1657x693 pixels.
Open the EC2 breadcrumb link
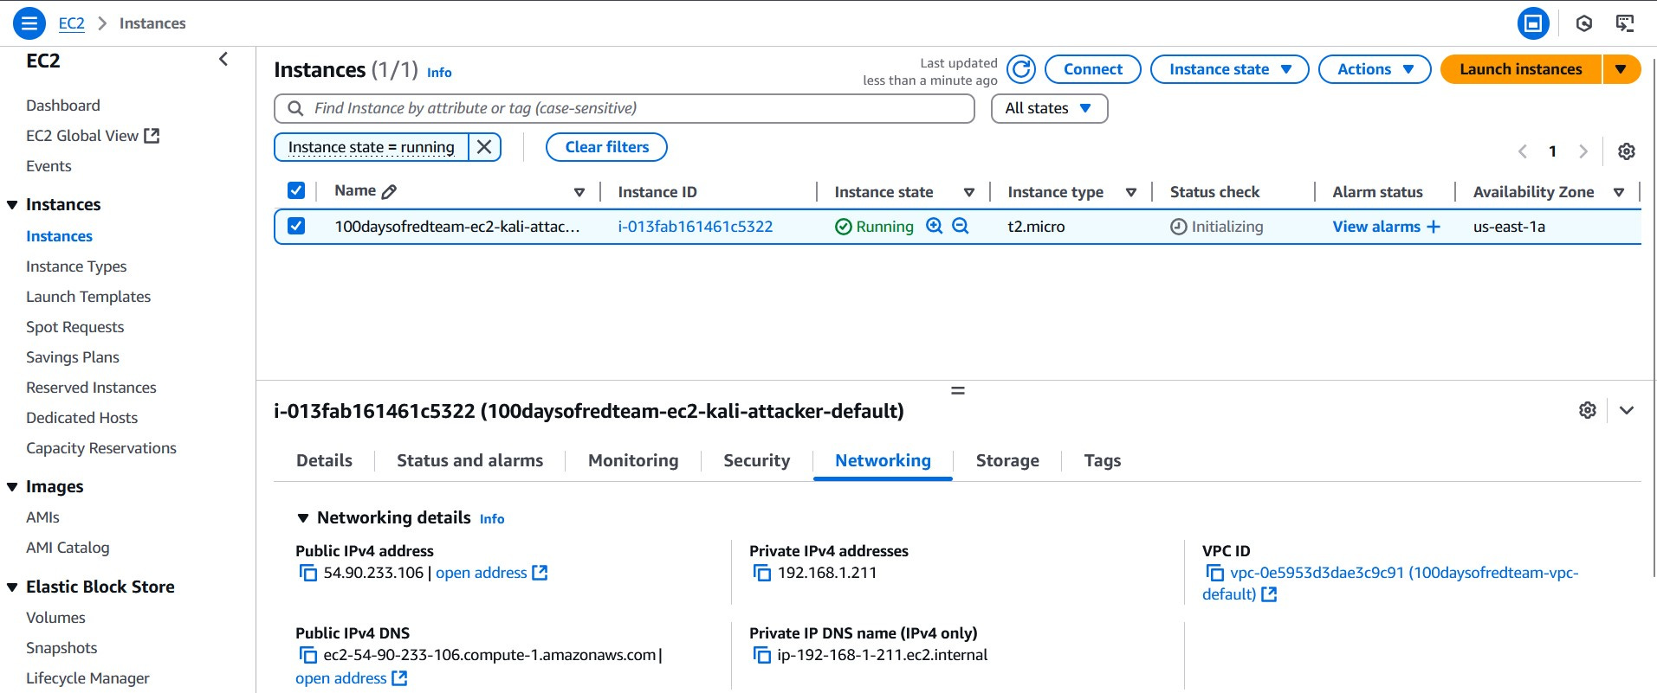72,23
